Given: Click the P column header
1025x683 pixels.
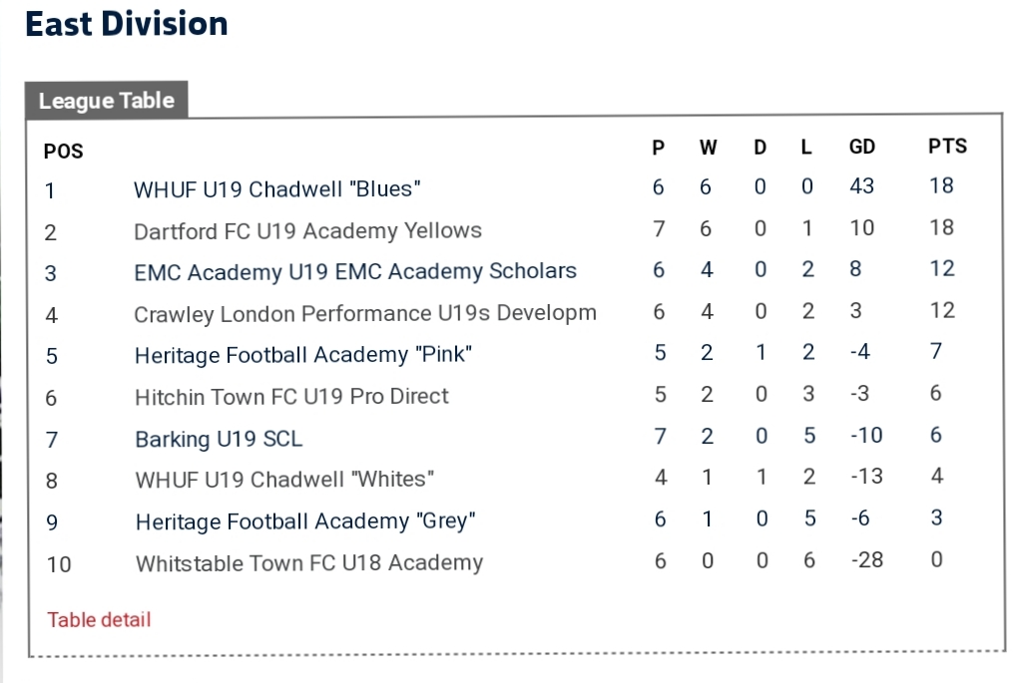Looking at the screenshot, I should click(x=659, y=148).
